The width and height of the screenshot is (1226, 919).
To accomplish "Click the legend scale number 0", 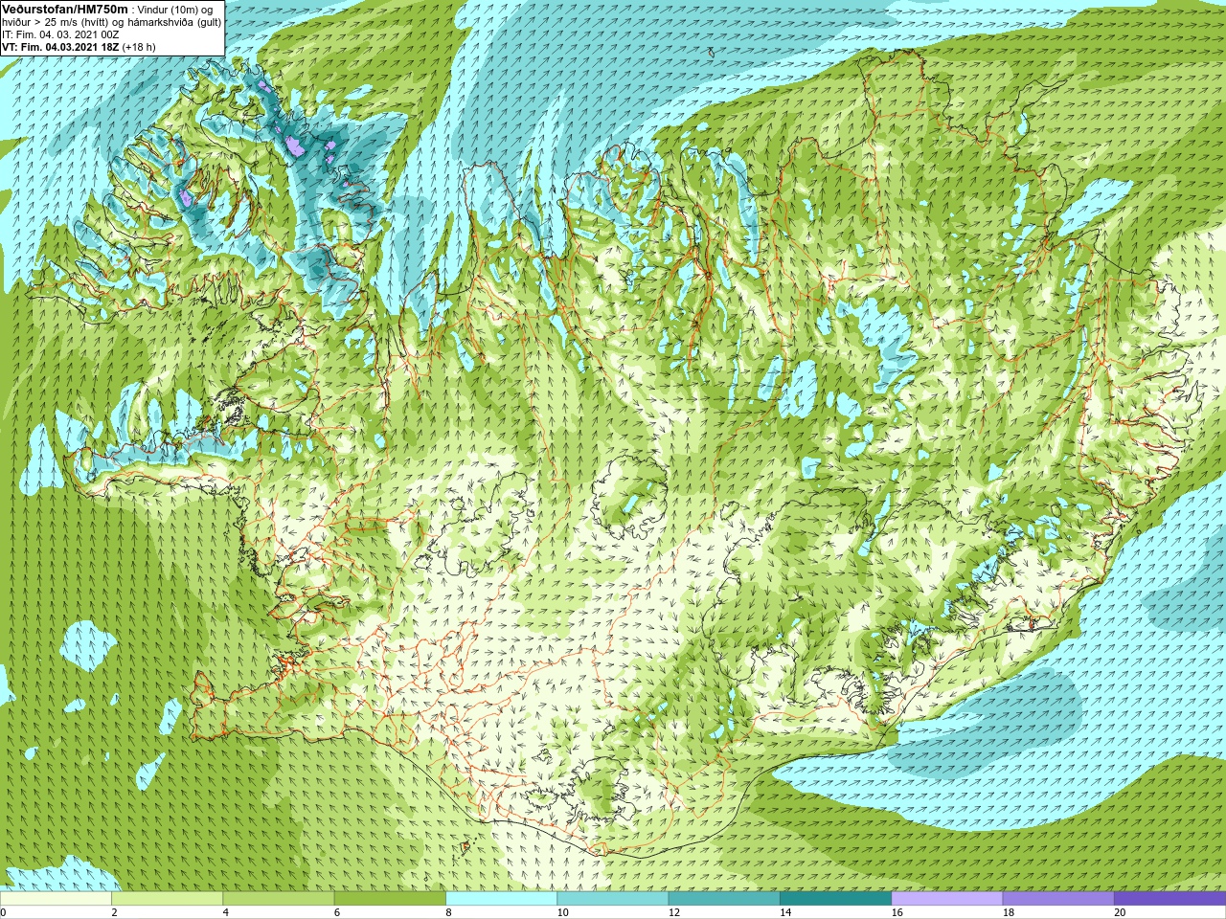I will [x=3, y=912].
